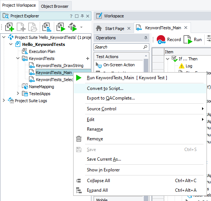
Task: Open the Execution Plan toolbar icon
Action: (46, 27)
